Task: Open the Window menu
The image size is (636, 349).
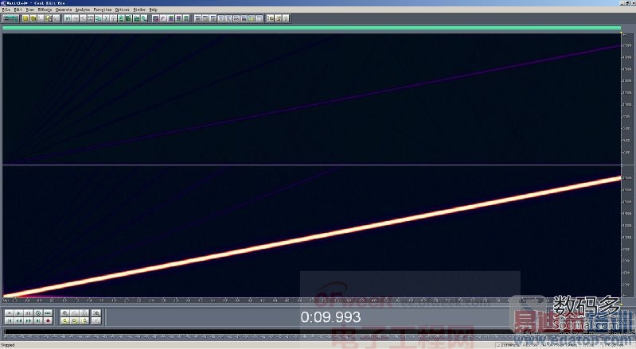Action: click(x=139, y=10)
